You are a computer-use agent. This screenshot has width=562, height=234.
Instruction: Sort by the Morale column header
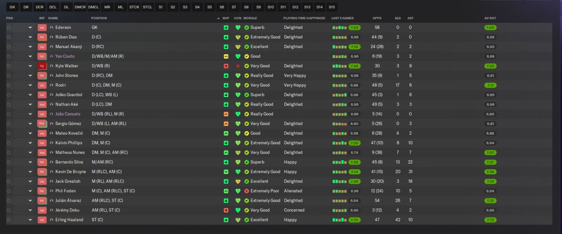point(250,18)
